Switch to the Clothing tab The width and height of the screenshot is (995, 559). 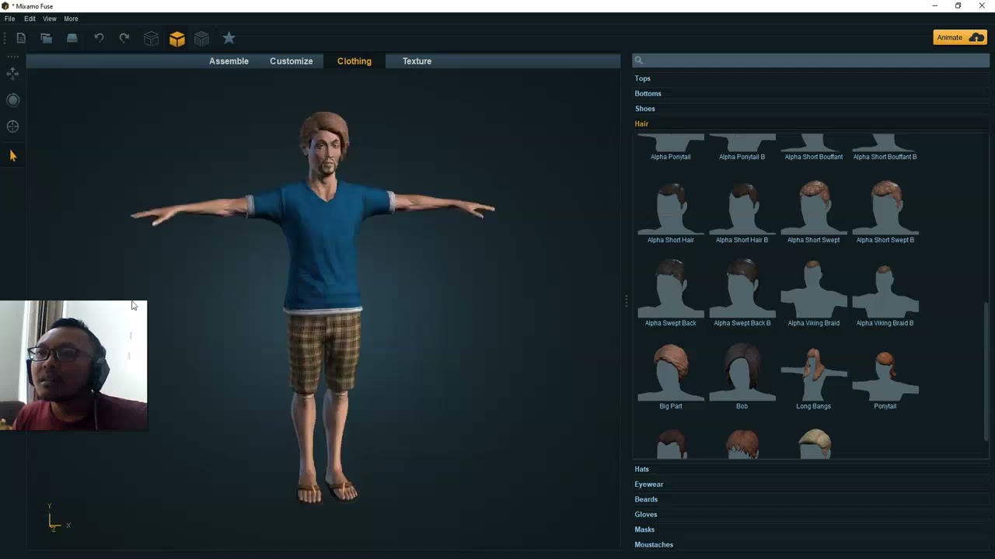click(354, 61)
